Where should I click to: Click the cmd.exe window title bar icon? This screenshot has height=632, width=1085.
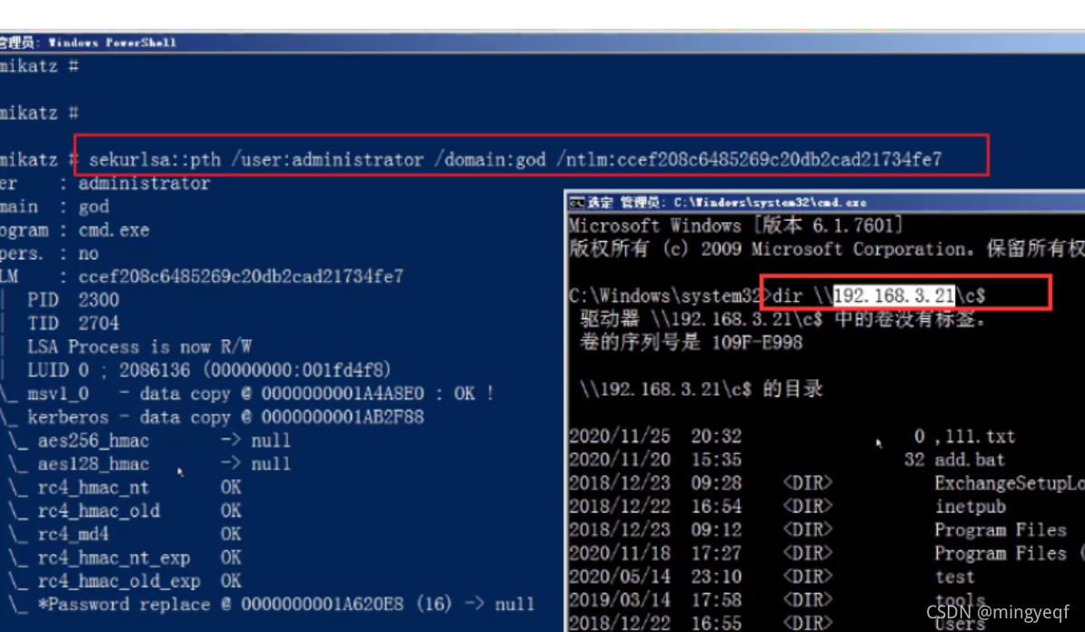point(576,203)
